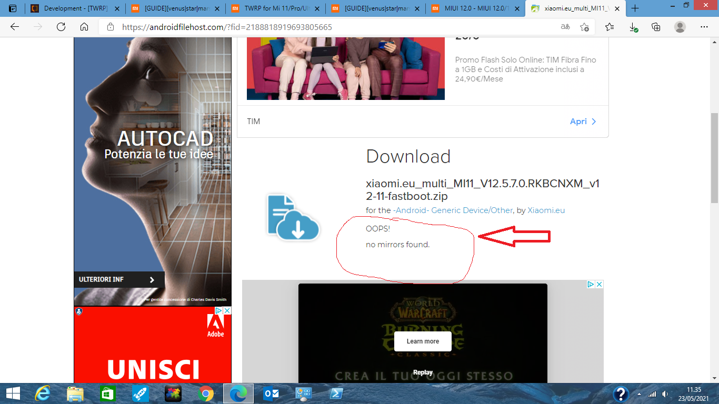Close the TWRP for Mi 11/Pro tab

[x=317, y=8]
